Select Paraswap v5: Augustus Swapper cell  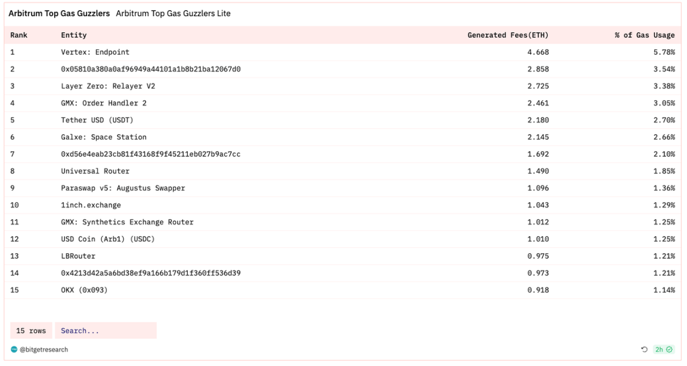(x=123, y=188)
